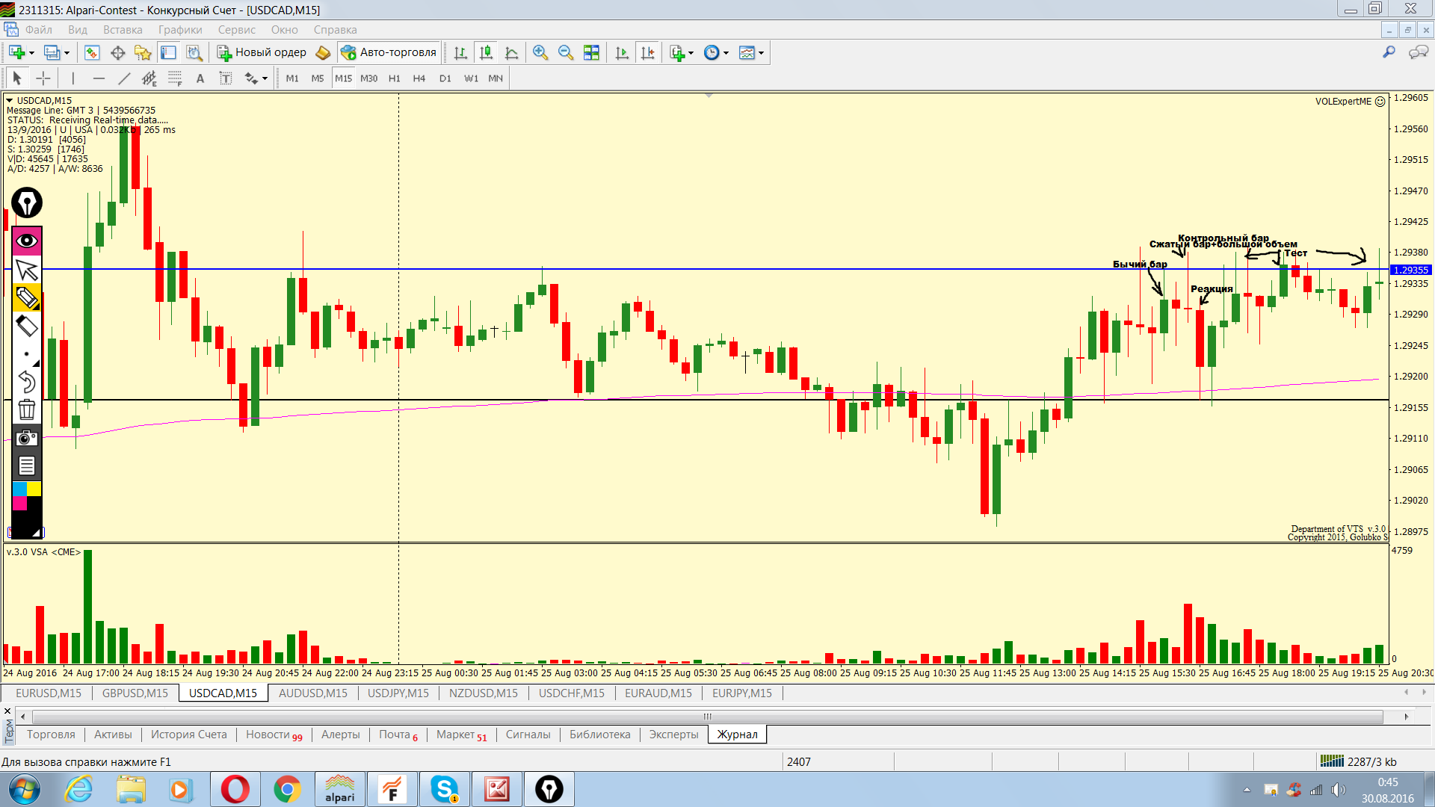Click Новый ордер button

[262, 52]
